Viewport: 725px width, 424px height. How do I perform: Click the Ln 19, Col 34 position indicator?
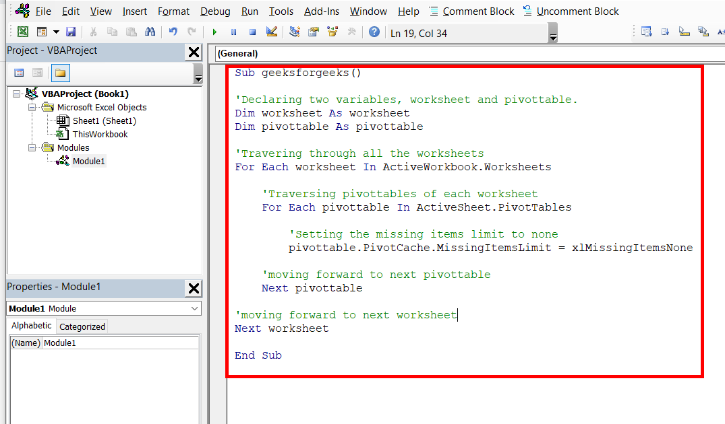pyautogui.click(x=418, y=33)
